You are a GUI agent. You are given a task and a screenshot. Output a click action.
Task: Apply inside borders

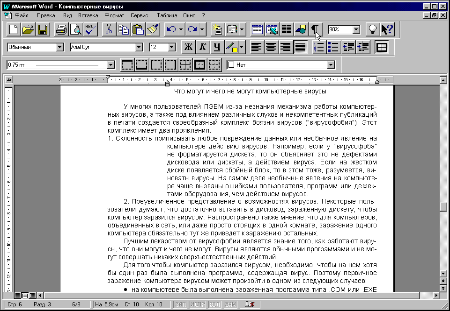[x=185, y=65]
